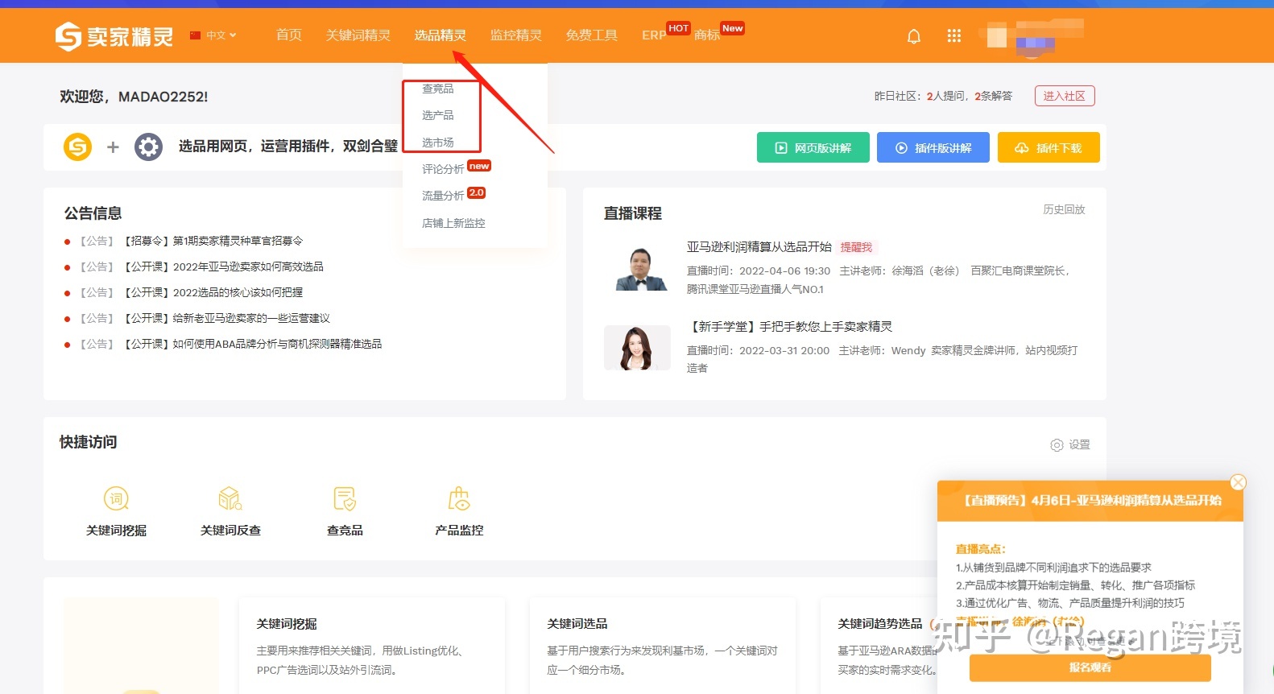Image resolution: width=1274 pixels, height=694 pixels.
Task: Open the 关键词精灵 navigation menu
Action: [358, 35]
